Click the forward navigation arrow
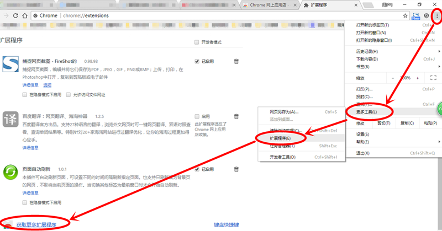This screenshot has height=231, width=442. [6, 16]
